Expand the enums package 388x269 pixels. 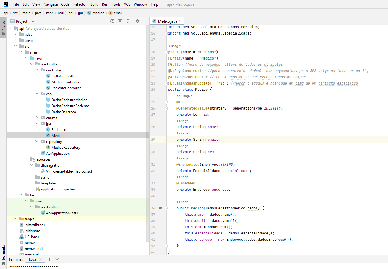37,118
